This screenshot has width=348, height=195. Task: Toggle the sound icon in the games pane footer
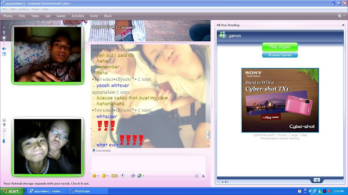226,182
